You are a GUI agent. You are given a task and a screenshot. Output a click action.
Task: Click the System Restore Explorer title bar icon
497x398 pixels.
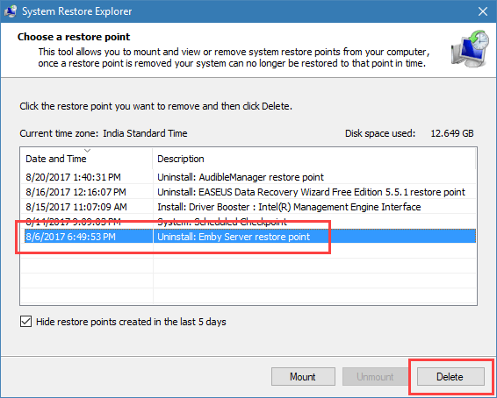(x=11, y=11)
